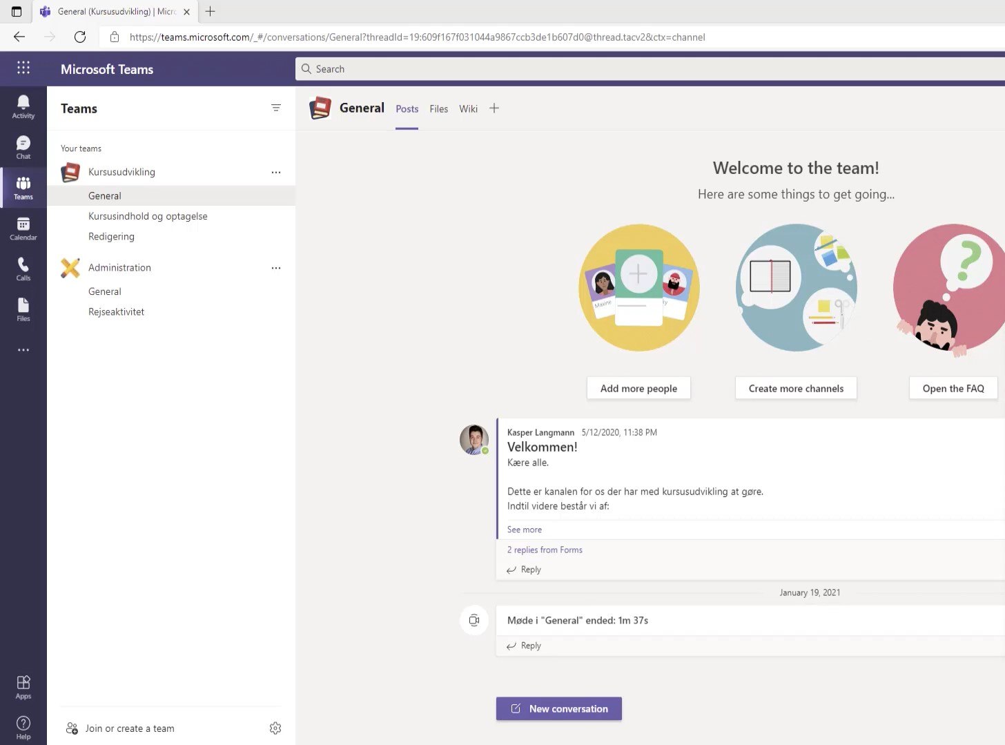Click the meeting ended camera icon
Screen dimensions: 1005x745
(474, 620)
